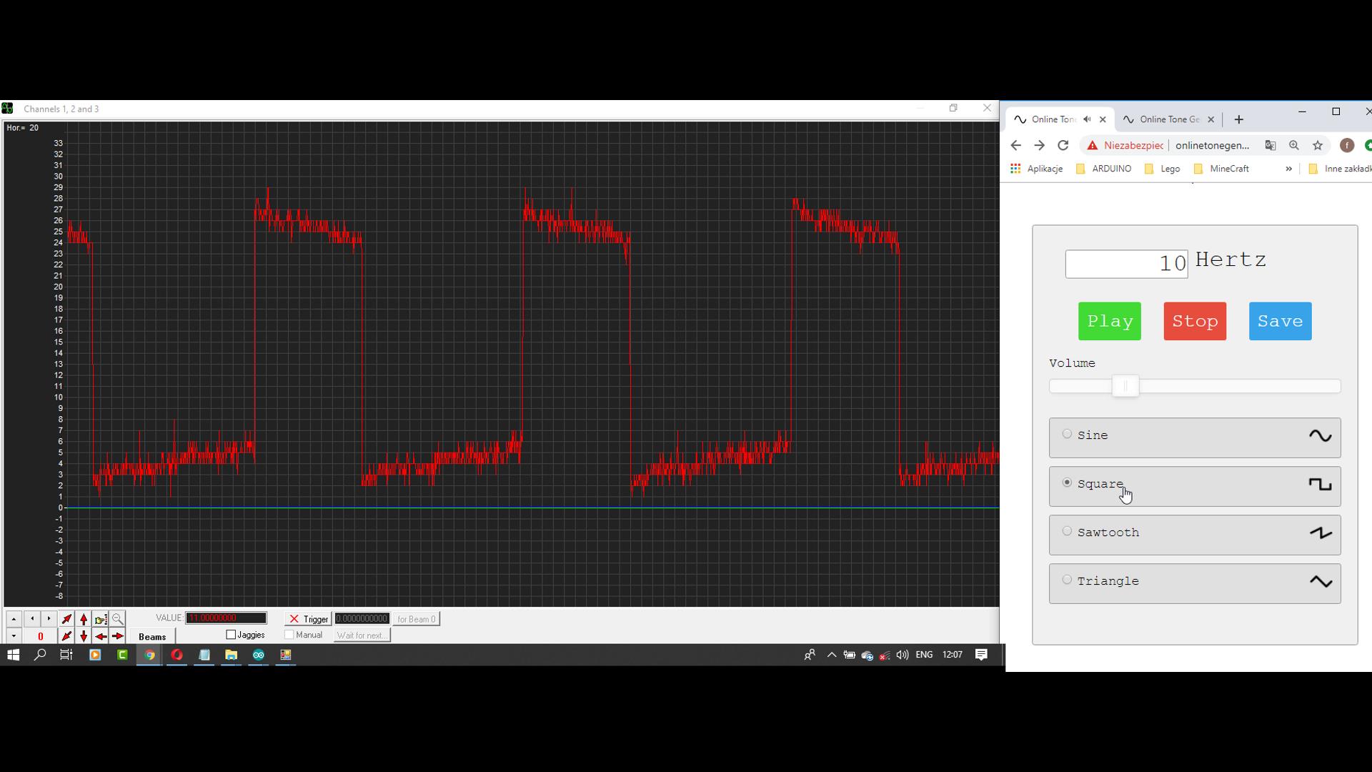Toggle the Square wave radio button
Viewport: 1372px width, 772px height.
pyautogui.click(x=1067, y=483)
